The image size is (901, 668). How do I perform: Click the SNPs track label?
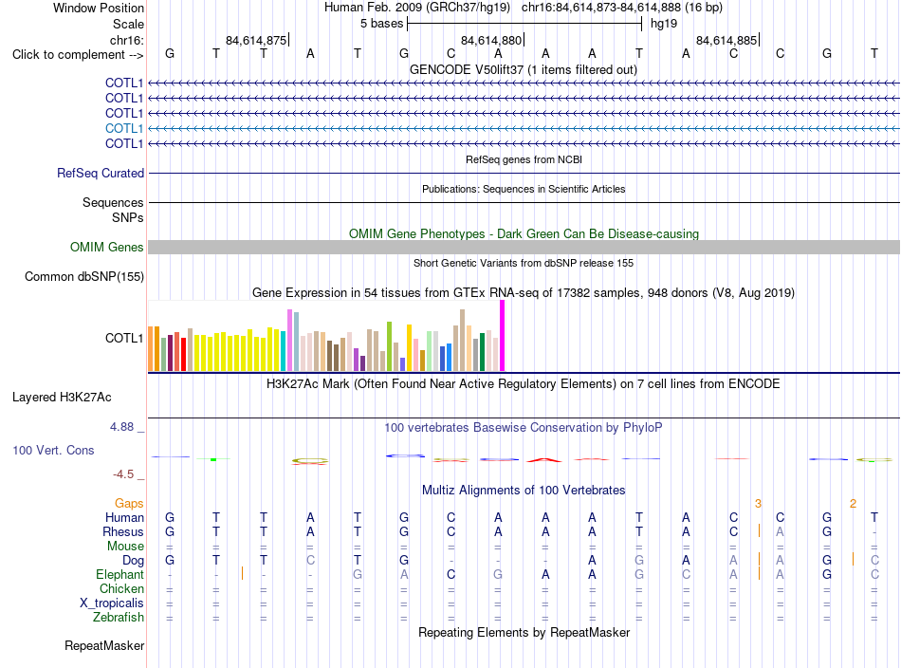(x=128, y=218)
